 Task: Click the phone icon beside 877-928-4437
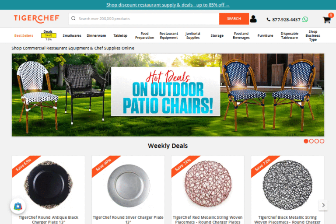click(x=268, y=20)
